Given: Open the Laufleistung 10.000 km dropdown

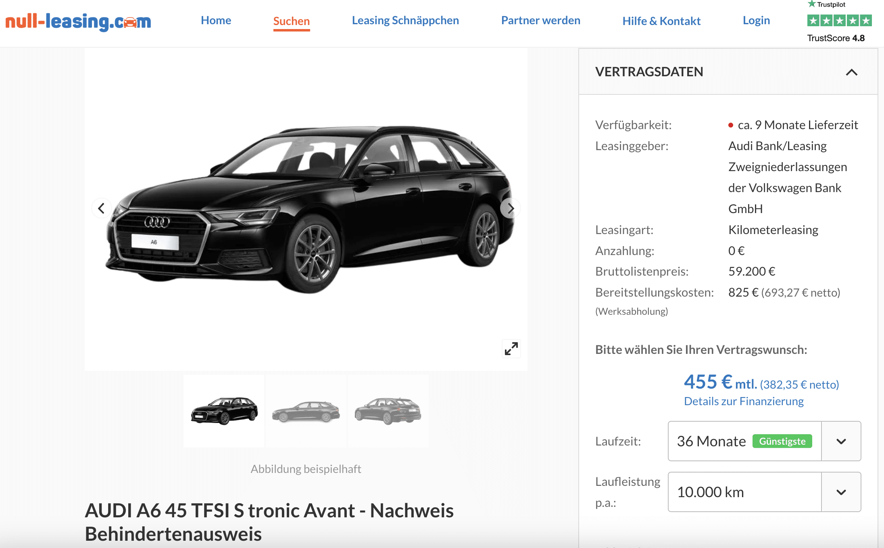Looking at the screenshot, I should coord(764,492).
